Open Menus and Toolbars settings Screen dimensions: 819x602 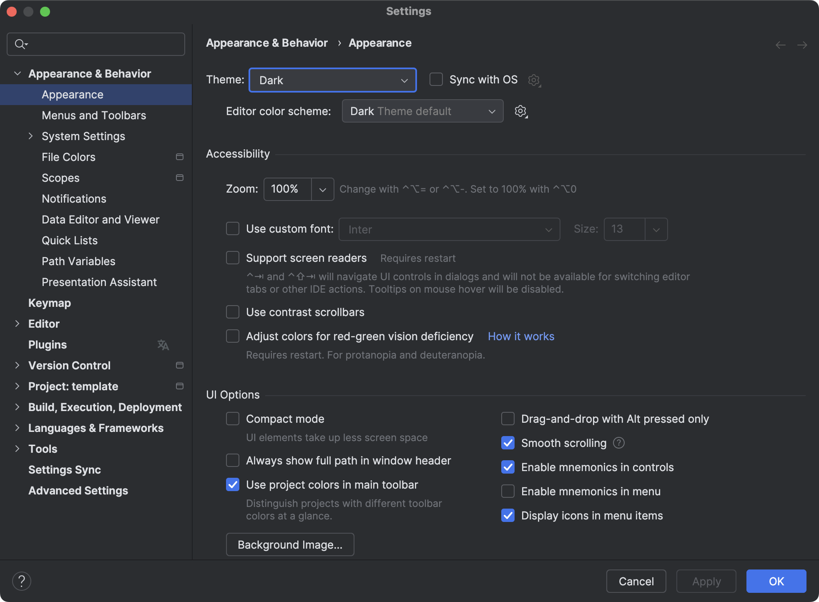coord(93,115)
